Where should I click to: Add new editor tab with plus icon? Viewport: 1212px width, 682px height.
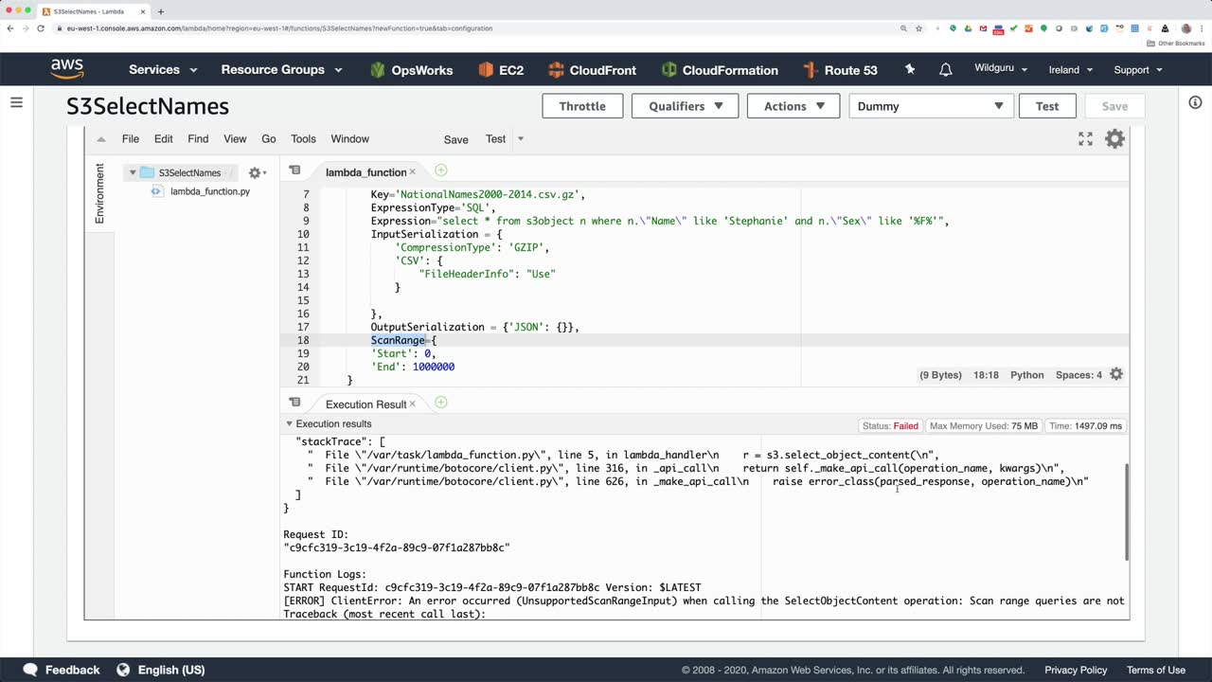[x=441, y=170]
